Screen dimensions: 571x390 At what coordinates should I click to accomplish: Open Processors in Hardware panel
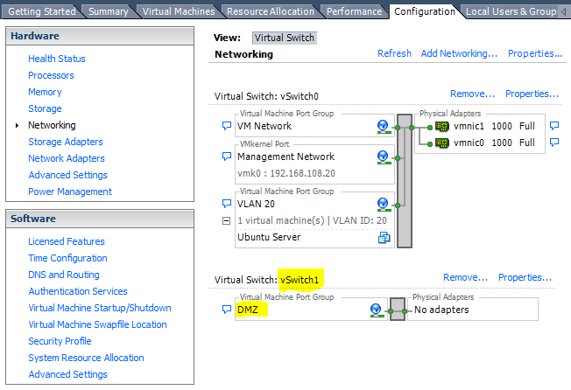coord(51,75)
